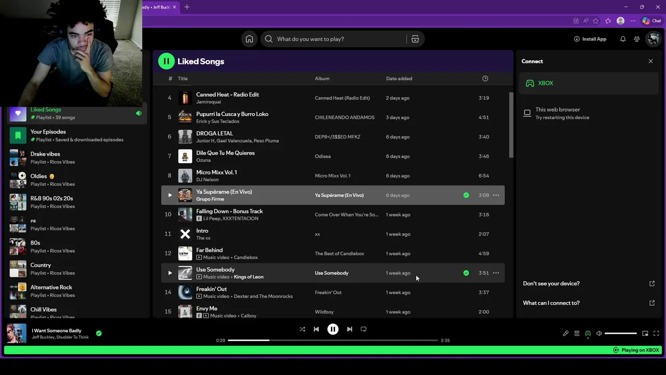Enter full screen from player bar

pyautogui.click(x=656, y=333)
